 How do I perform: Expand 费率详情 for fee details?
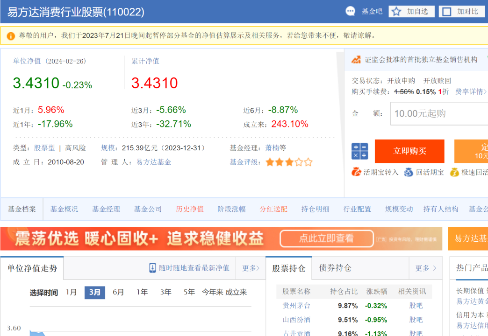[x=471, y=92]
